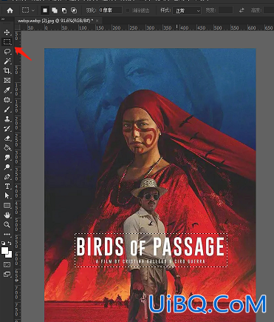Image resolution: width=274 pixels, height=322 pixels.
Task: Click the selection width input field
Action: [225, 10]
